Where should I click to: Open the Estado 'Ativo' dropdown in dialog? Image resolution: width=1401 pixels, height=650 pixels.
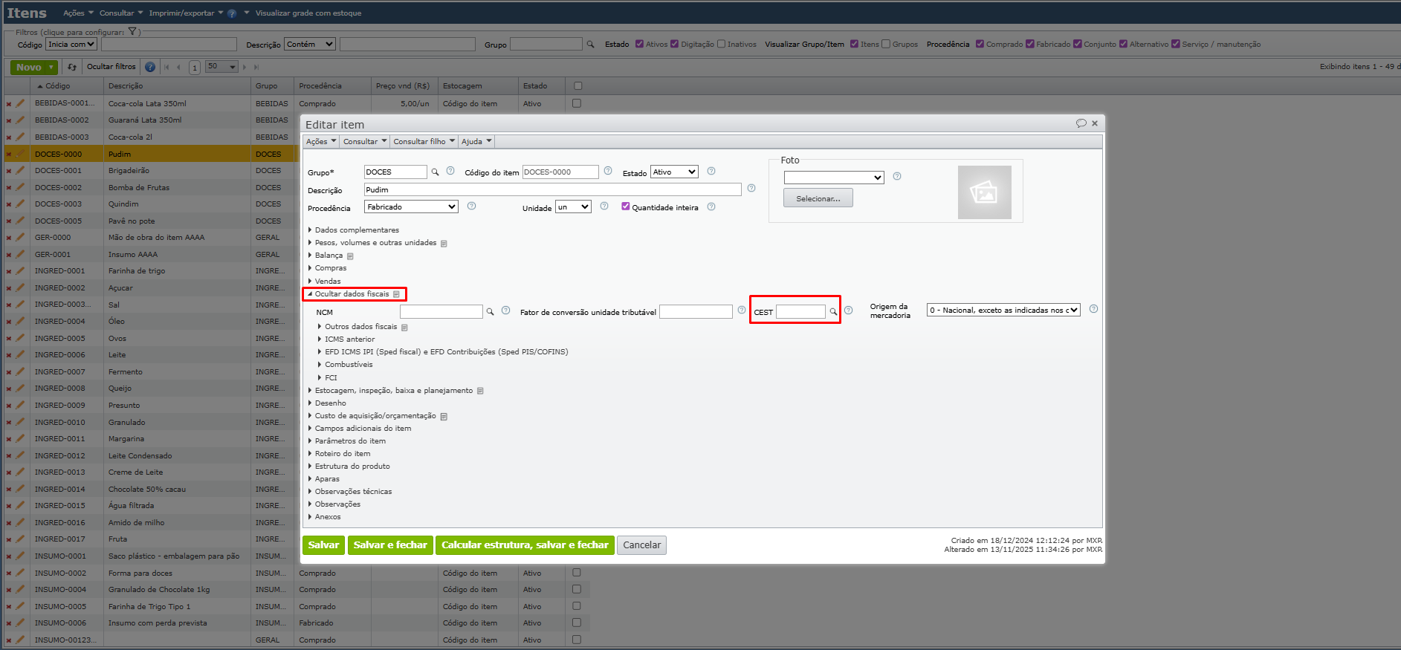pos(675,172)
